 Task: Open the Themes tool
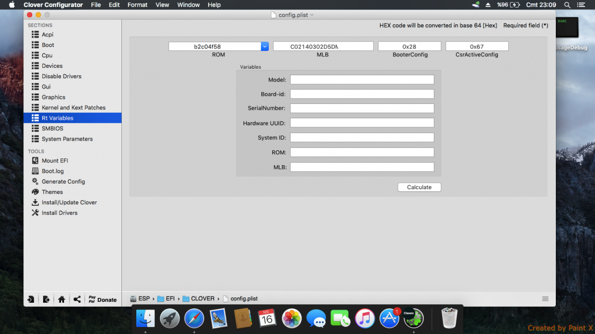[x=52, y=192]
